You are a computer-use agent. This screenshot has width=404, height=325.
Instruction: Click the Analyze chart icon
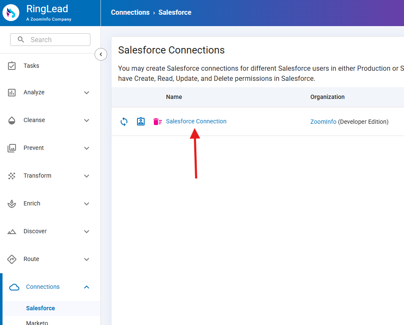12,93
